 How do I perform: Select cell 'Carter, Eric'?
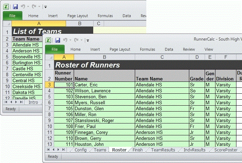point(104,85)
